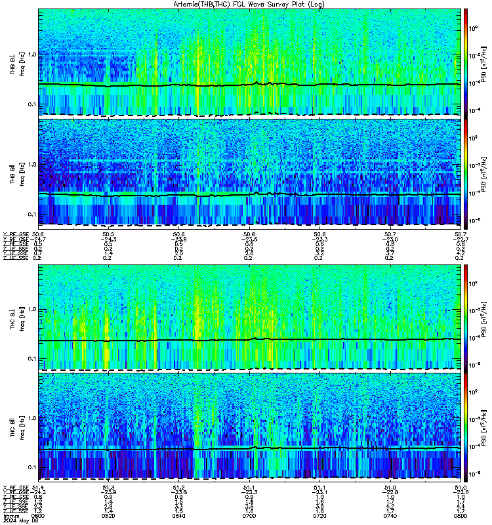Click the THB Y_RE_GSE value -23.0
This screenshot has height=525, width=492.
point(390,239)
